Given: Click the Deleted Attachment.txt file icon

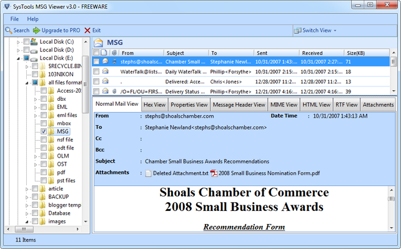Looking at the screenshot, I should [x=148, y=173].
